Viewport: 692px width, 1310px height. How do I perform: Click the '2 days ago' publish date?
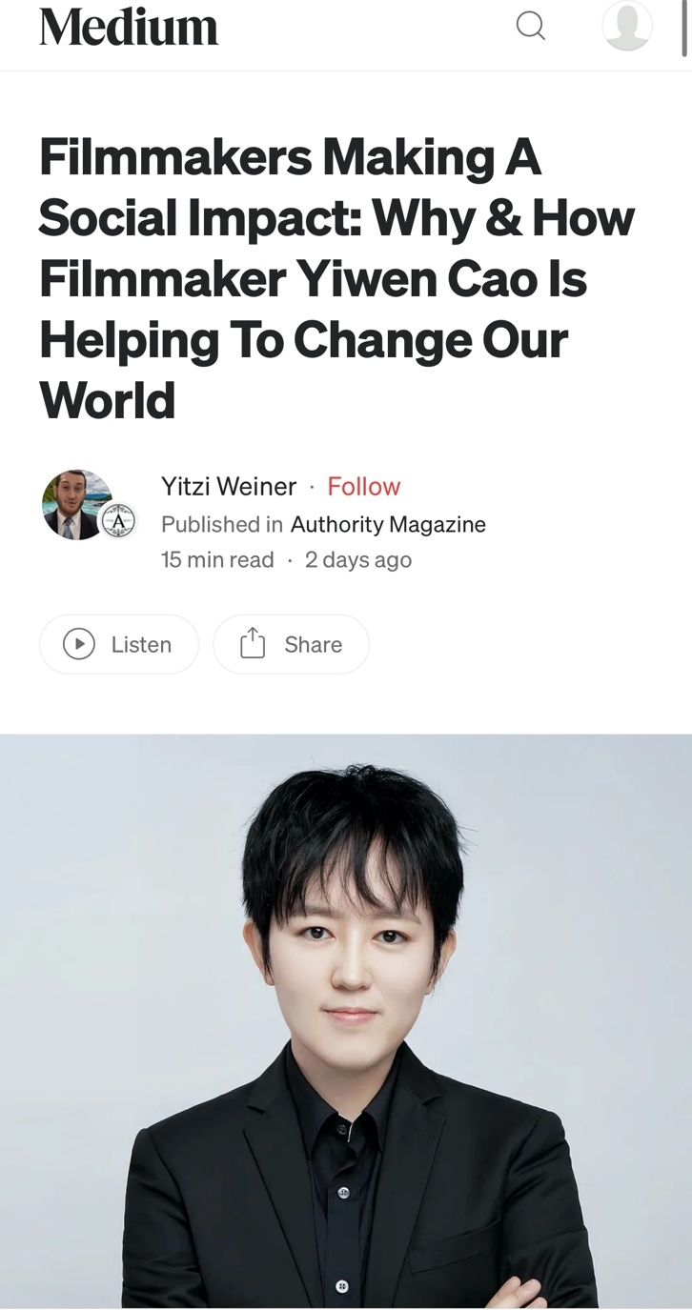(358, 560)
